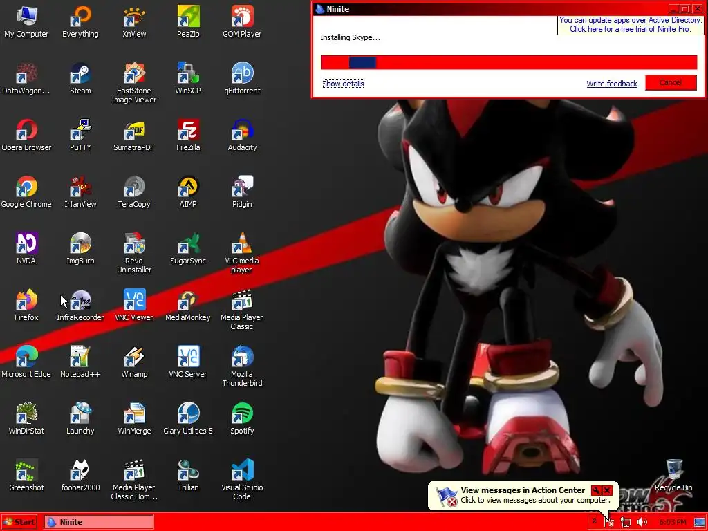Select the Media Player Classic shortcut
708x531 pixels.
(242, 309)
